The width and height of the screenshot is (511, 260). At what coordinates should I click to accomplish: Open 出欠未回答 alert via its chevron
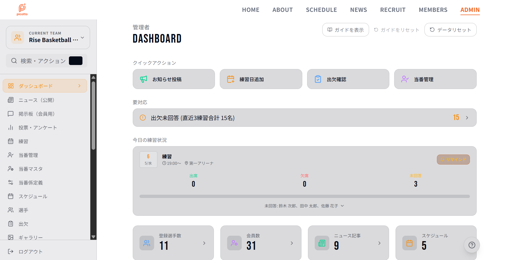point(467,118)
